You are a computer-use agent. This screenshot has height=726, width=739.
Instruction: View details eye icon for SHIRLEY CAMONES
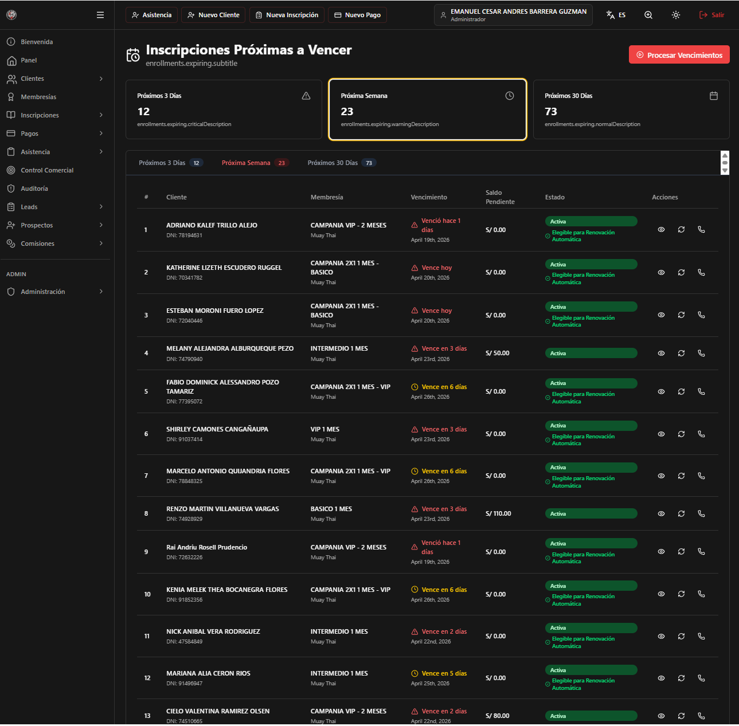[x=661, y=434]
